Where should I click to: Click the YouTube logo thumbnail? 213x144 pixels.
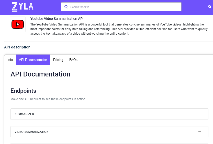click(18, 24)
